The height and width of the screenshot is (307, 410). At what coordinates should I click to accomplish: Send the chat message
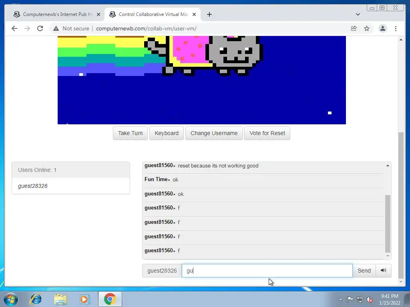point(364,271)
